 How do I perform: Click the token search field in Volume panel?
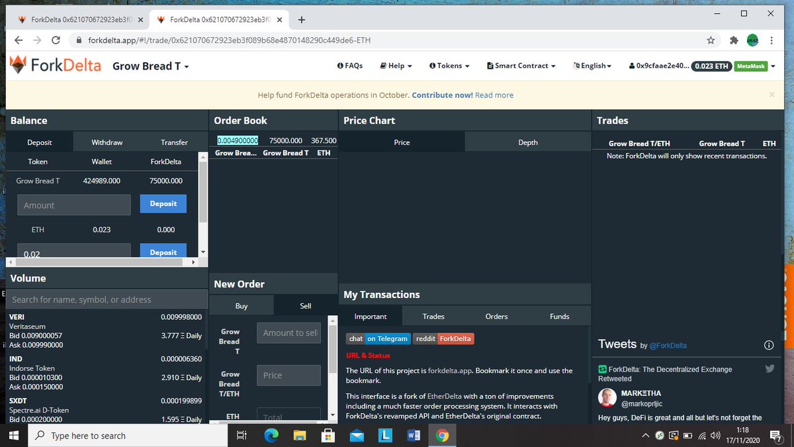[x=106, y=299]
